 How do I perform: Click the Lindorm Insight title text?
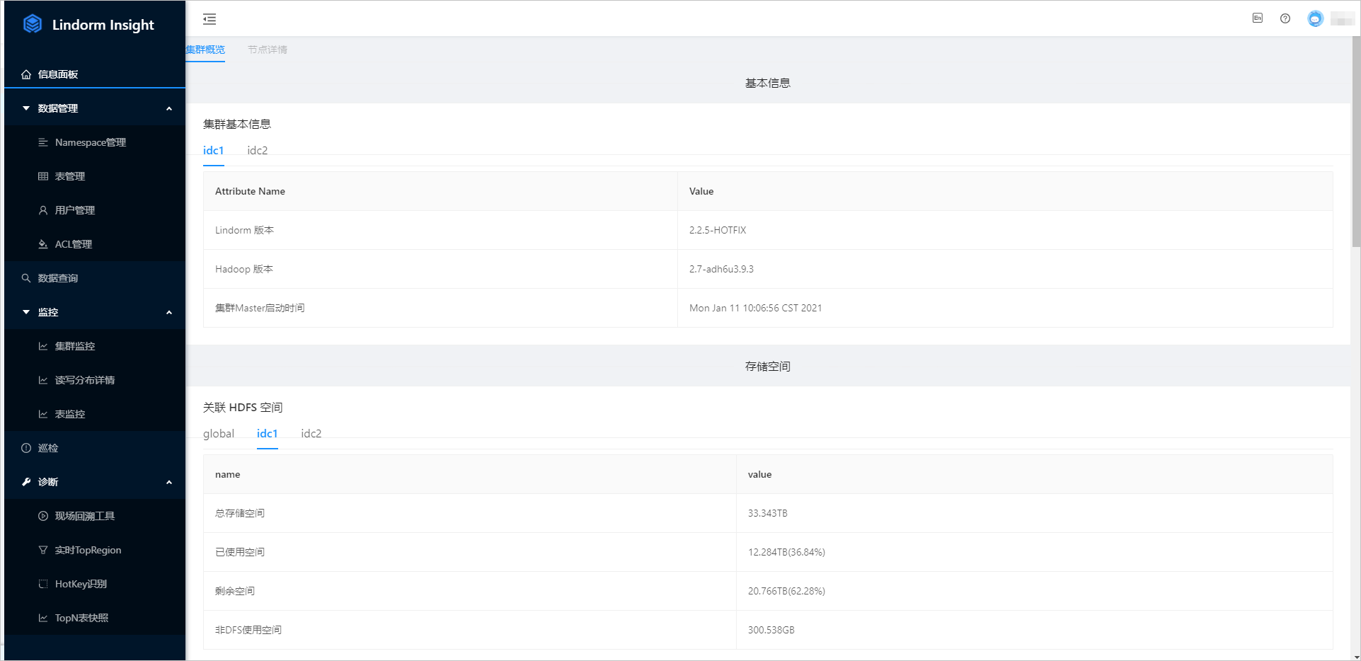coord(103,25)
